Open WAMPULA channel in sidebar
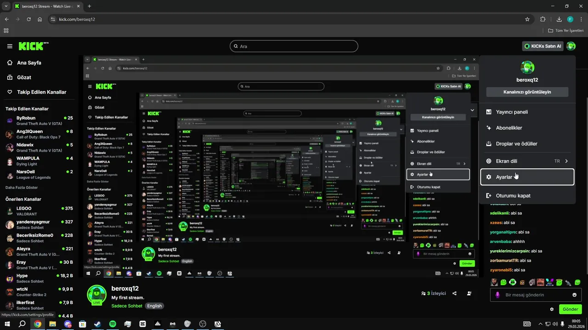 [x=39, y=161]
